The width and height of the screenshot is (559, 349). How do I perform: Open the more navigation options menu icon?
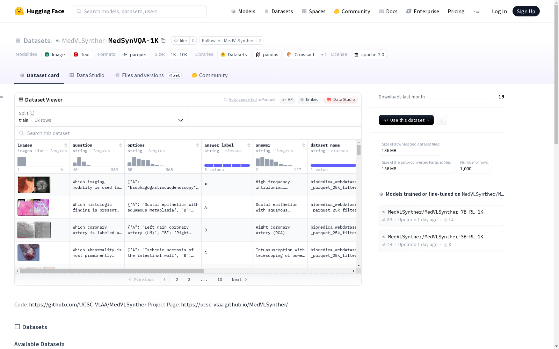click(x=476, y=11)
